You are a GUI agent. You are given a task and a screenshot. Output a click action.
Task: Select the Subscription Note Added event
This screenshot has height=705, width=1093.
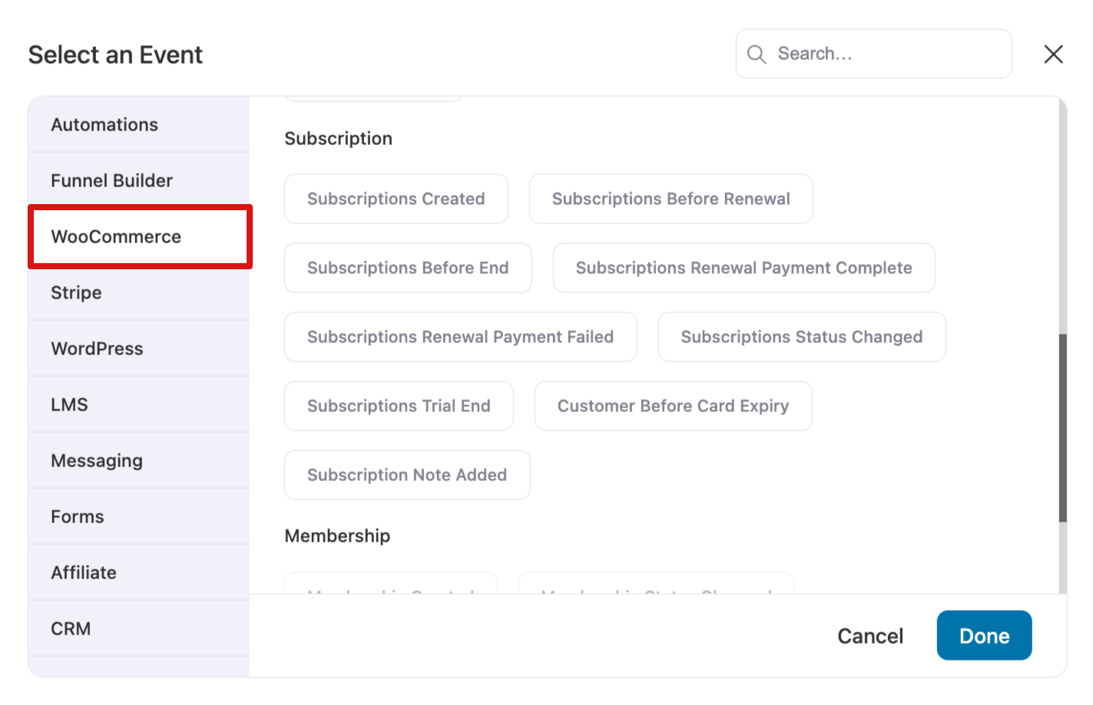pyautogui.click(x=407, y=475)
